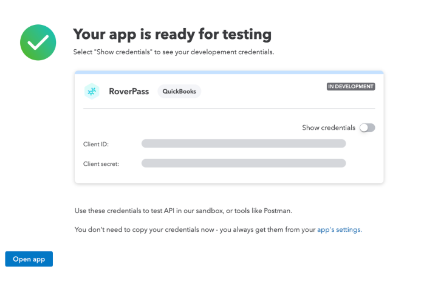Toggle the Show credentials switch

tap(367, 127)
